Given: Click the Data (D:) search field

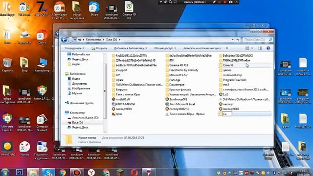Looking at the screenshot, I should tap(257, 40).
